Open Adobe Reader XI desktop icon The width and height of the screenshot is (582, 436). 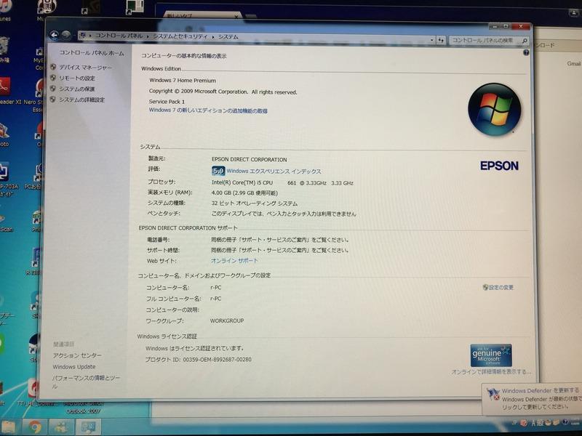(x=5, y=90)
